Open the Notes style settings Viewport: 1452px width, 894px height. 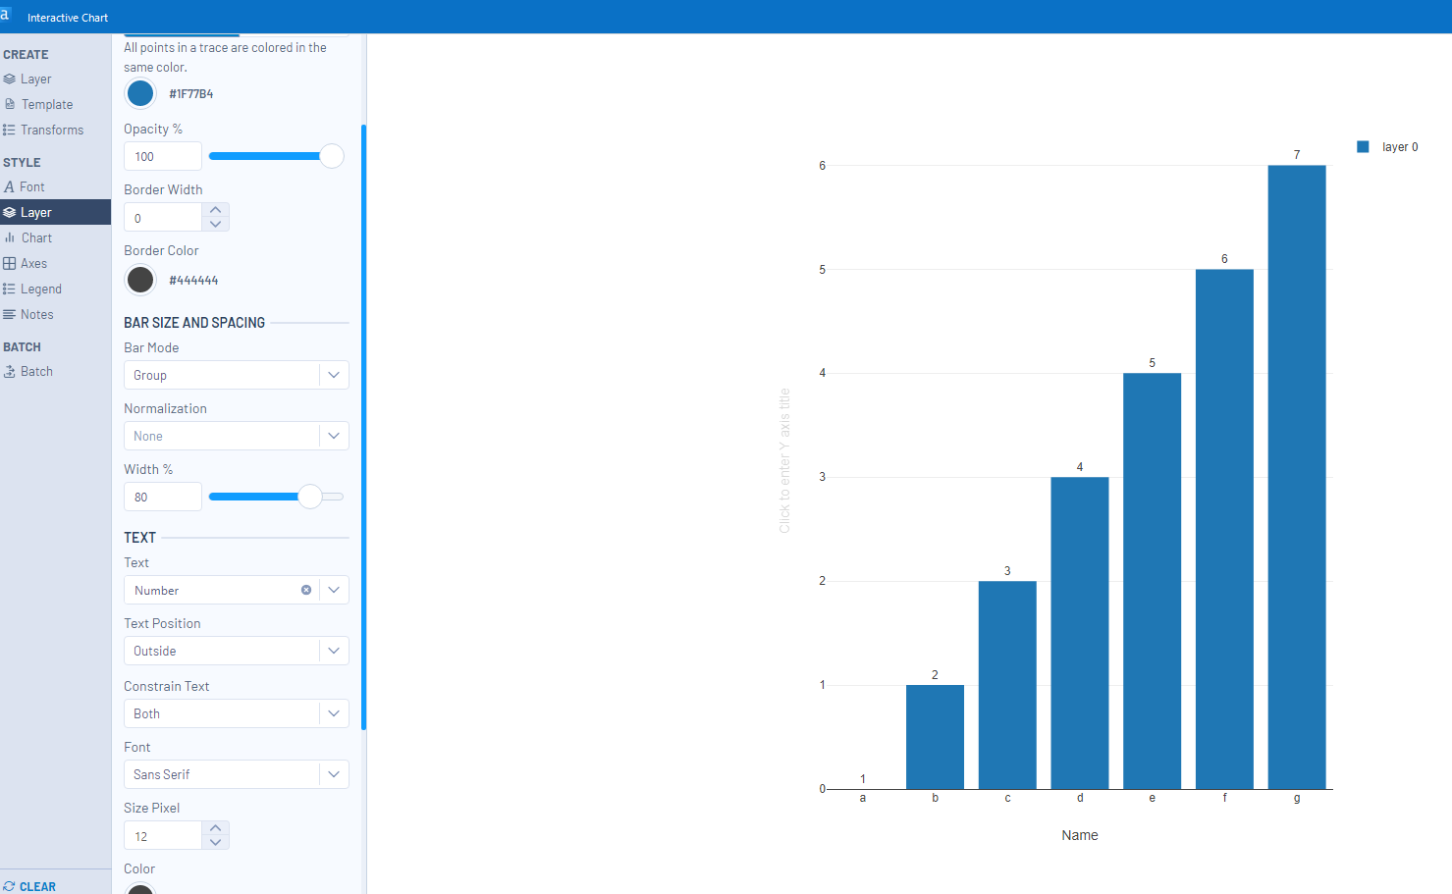[x=37, y=314]
